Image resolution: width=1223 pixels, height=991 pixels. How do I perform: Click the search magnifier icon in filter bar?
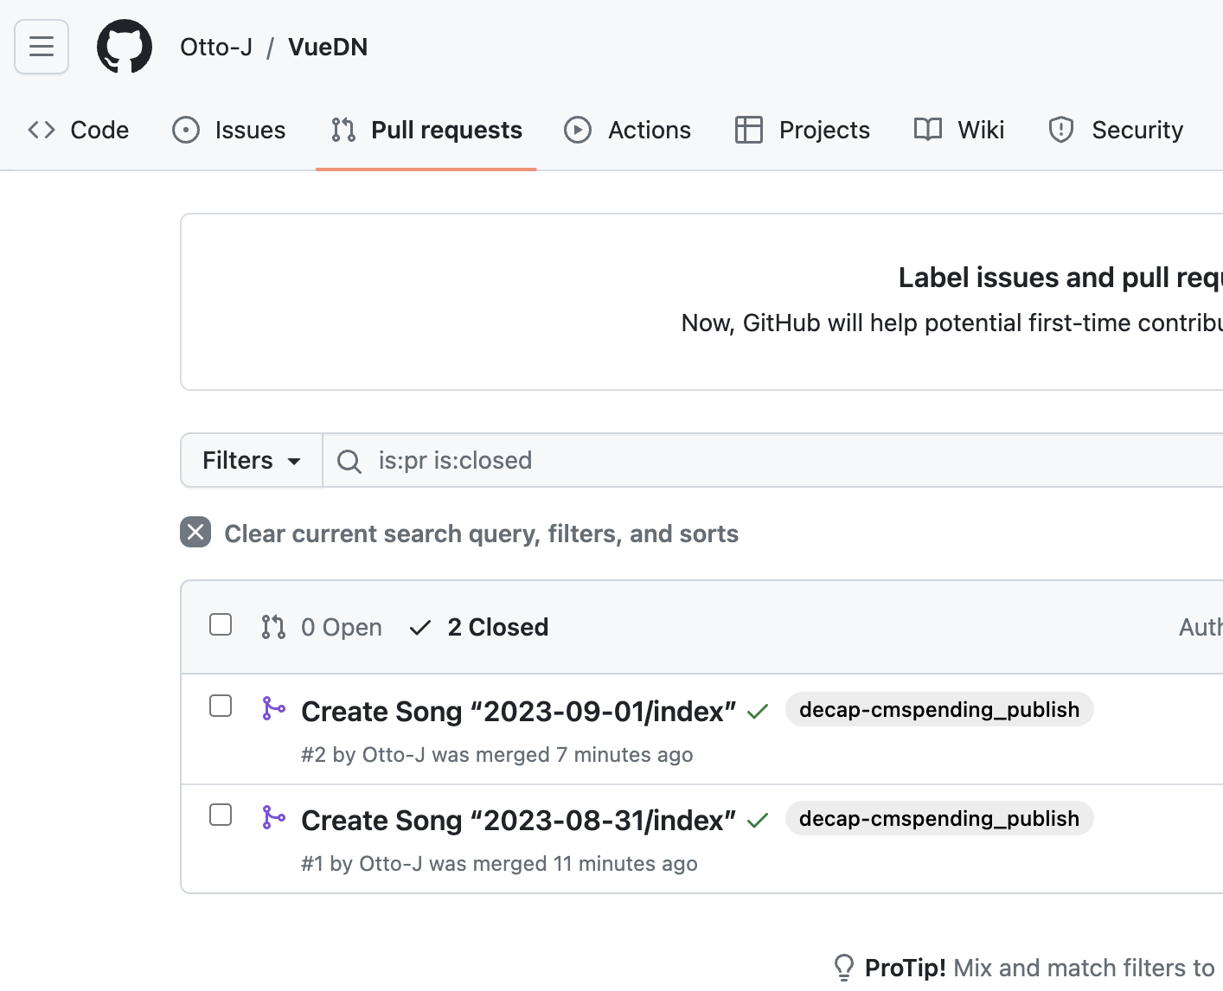tap(349, 461)
